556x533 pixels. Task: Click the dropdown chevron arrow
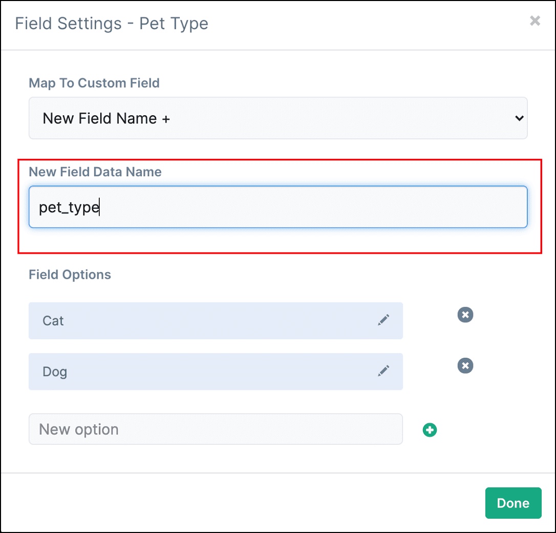[x=519, y=118]
